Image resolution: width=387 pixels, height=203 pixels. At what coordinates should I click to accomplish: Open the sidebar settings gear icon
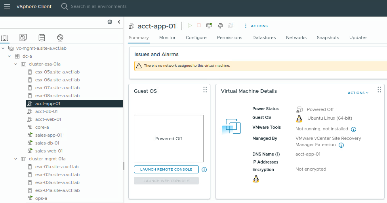click(x=110, y=22)
